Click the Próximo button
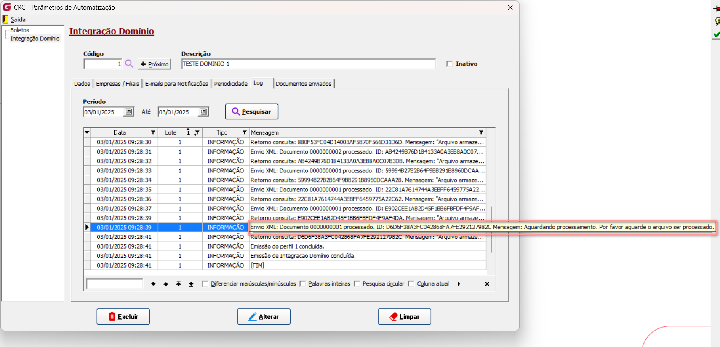Screen dimensions: 720x347 click(x=155, y=64)
